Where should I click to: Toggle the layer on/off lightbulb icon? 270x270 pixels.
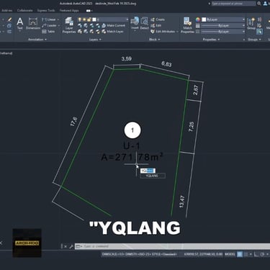79,19
